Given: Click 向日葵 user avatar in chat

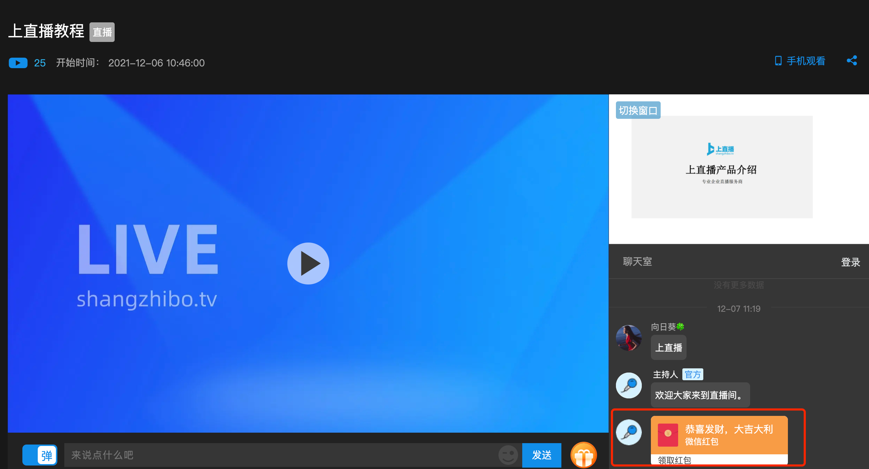Looking at the screenshot, I should tap(629, 338).
